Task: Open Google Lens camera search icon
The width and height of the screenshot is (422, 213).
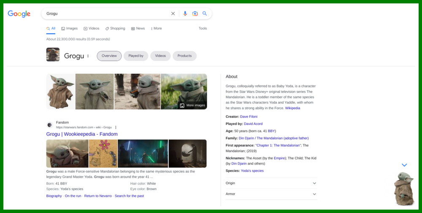Action: [x=195, y=14]
